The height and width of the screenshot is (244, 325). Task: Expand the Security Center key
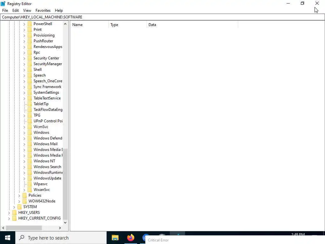24,58
